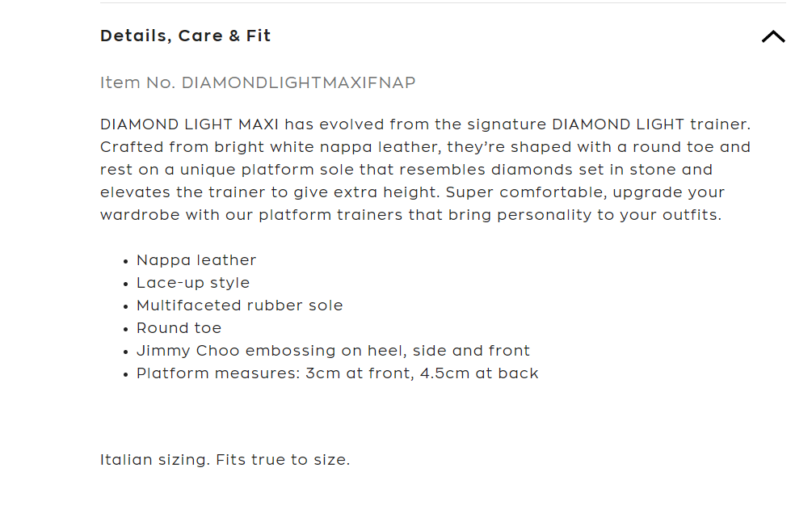Click bullet marker before Multifaceted rubber sole
Image resolution: width=812 pixels, height=510 pixels.
pos(126,307)
